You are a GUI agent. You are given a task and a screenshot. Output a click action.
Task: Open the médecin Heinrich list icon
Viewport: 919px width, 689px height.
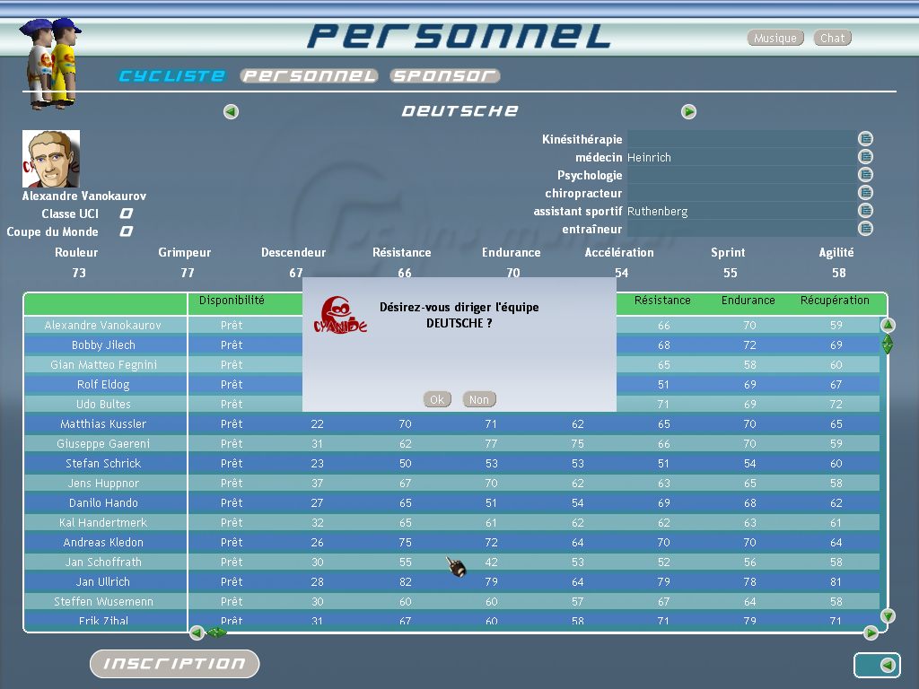[x=865, y=157]
